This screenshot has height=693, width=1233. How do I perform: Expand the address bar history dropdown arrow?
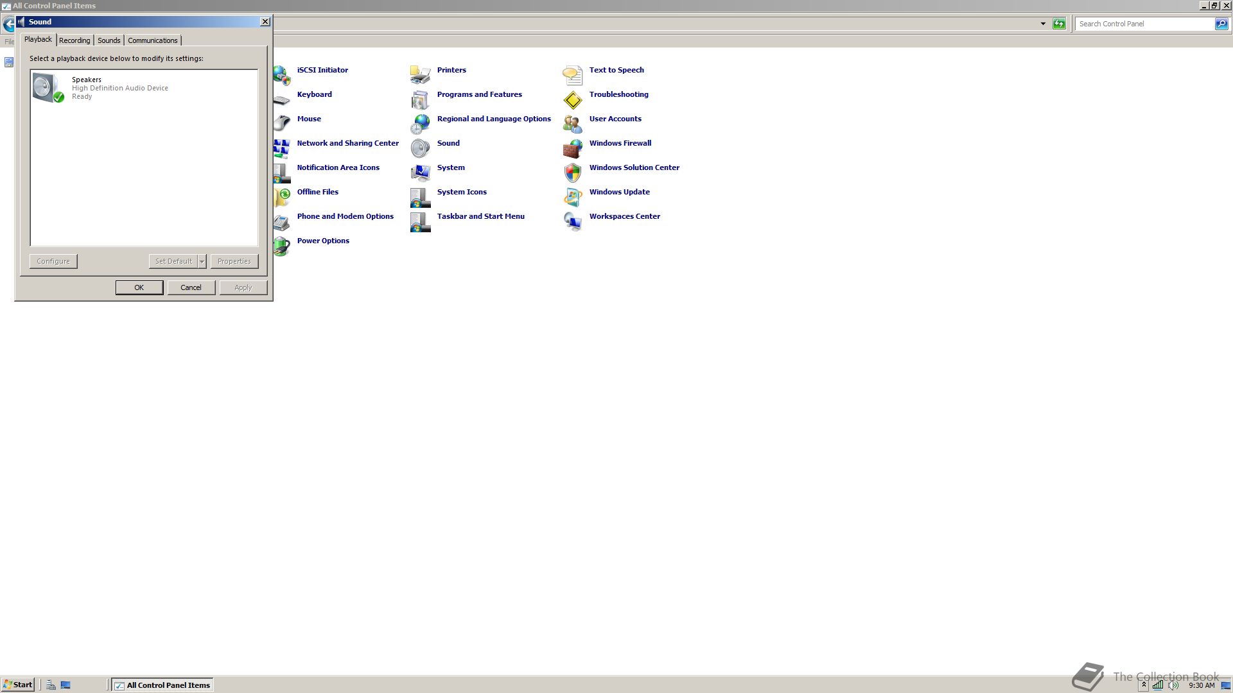coord(1043,24)
